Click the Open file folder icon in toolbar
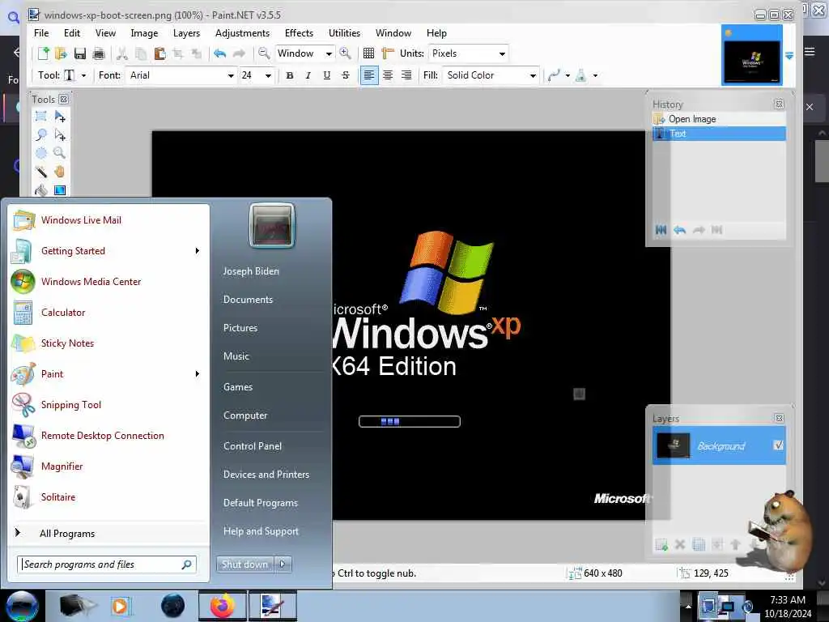Screen dimensions: 829x622 click(61, 53)
